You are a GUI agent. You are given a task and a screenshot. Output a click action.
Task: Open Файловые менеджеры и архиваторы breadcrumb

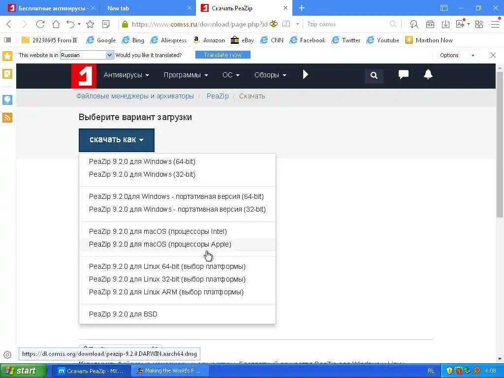point(135,96)
